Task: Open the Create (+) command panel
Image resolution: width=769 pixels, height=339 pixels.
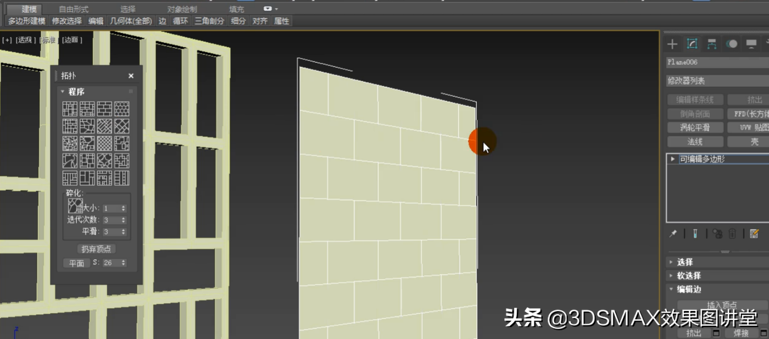Action: click(x=672, y=44)
